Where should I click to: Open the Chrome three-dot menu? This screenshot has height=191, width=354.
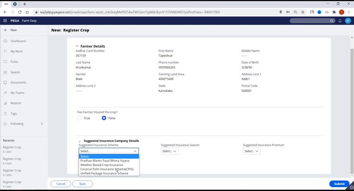349,12
